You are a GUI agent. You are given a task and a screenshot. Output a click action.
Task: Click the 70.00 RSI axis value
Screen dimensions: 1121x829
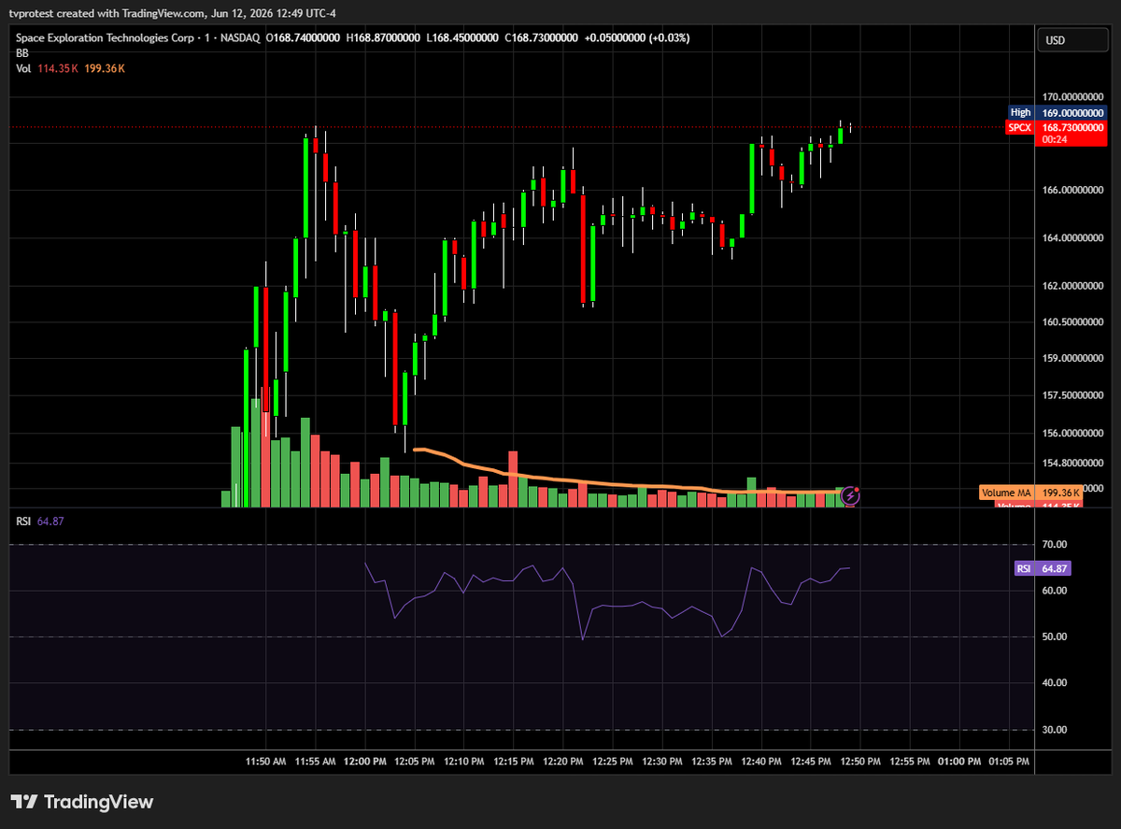(1055, 544)
